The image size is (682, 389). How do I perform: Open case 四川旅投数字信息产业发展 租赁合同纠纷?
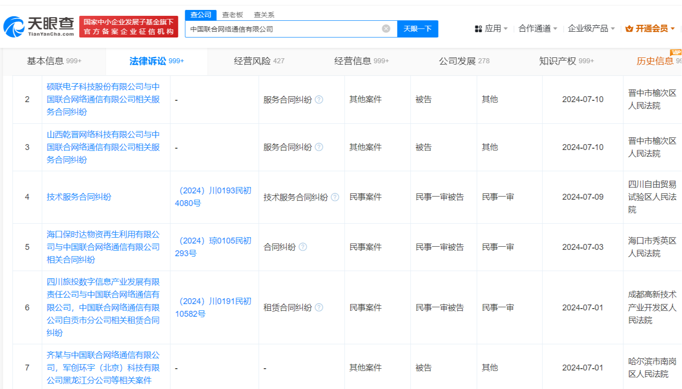(103, 307)
